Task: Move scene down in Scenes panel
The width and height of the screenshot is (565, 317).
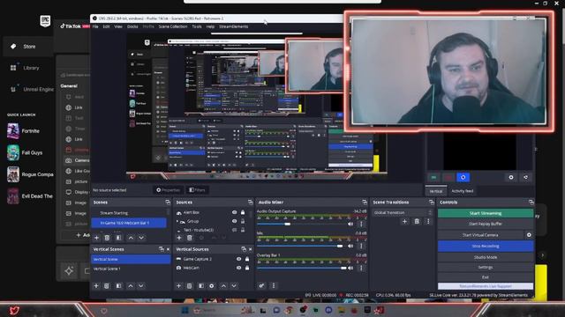Action: coord(141,238)
